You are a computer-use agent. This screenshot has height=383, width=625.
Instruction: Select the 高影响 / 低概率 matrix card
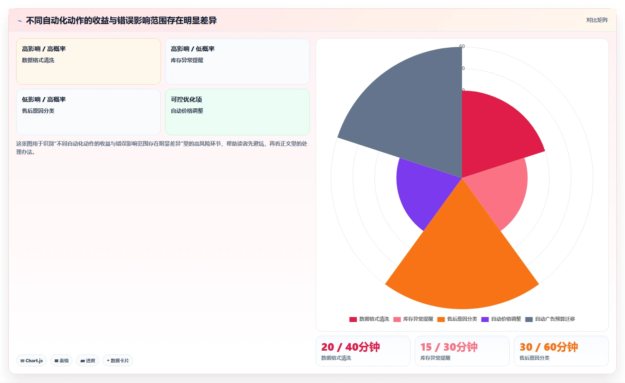(237, 61)
